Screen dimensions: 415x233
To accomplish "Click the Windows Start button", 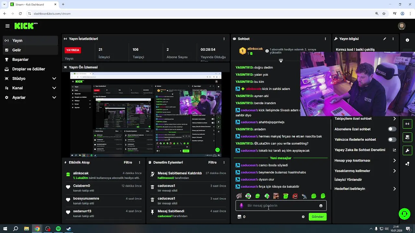I will point(5,229).
